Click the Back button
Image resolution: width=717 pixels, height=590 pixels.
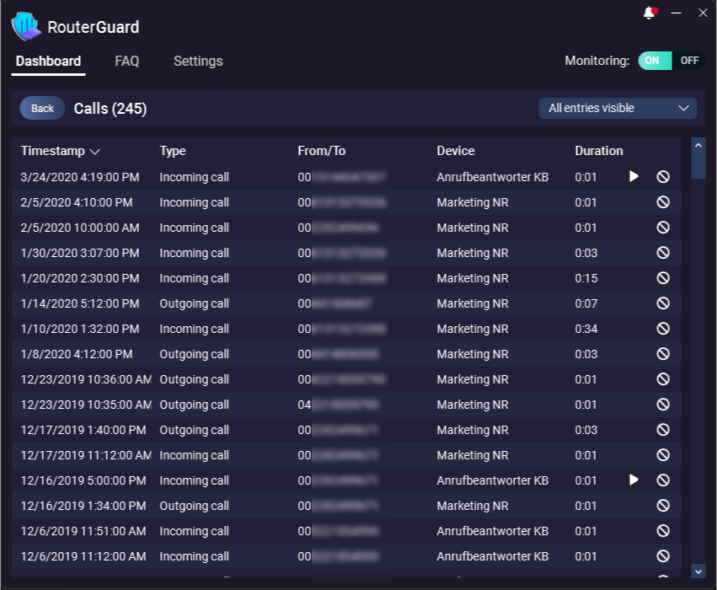pyautogui.click(x=41, y=108)
